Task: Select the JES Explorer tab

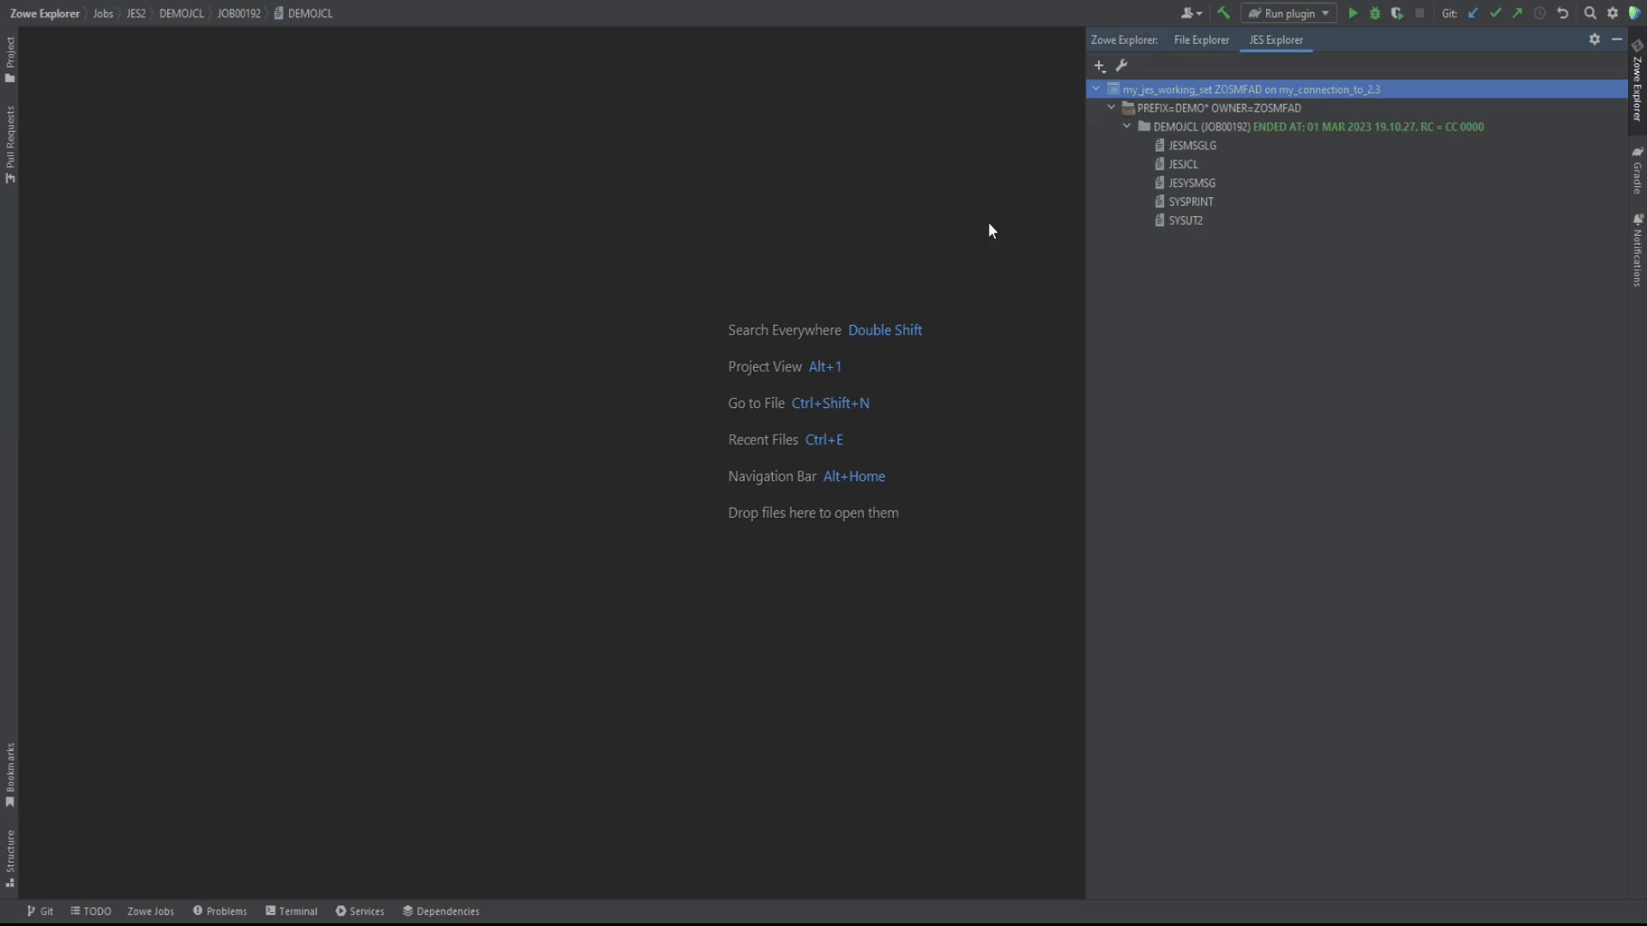Action: tap(1276, 40)
